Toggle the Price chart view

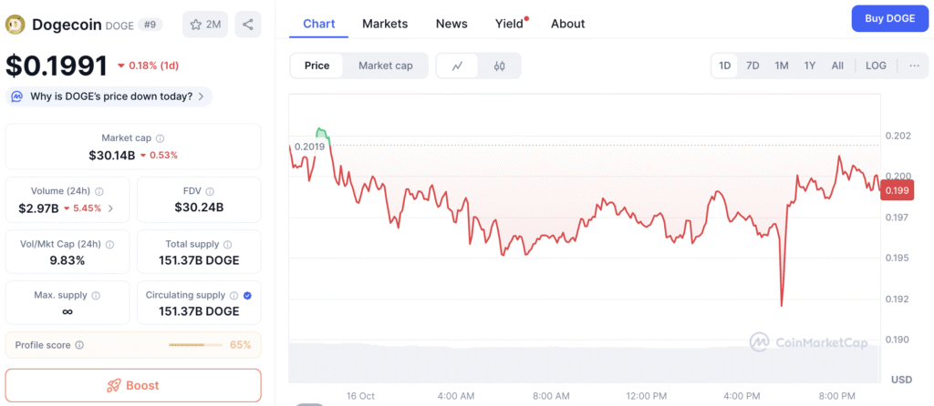(317, 66)
